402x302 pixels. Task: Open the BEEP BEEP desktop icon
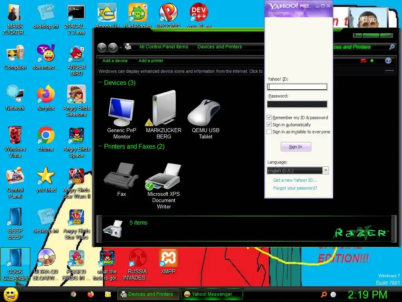pyautogui.click(x=15, y=224)
